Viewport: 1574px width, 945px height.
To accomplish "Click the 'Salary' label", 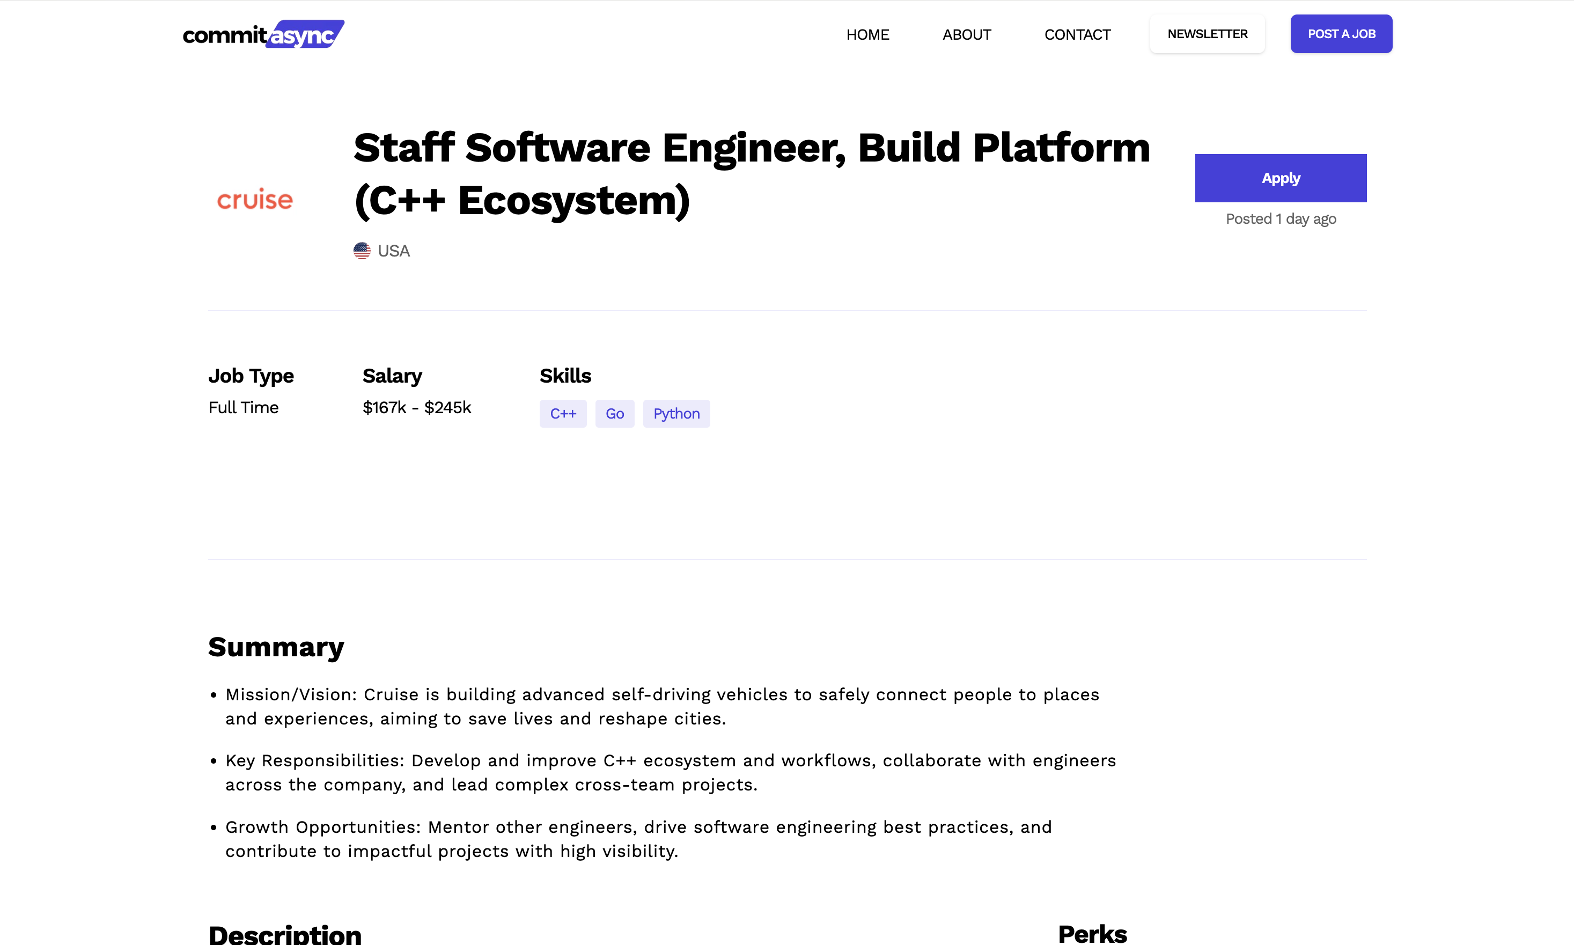I will (x=392, y=376).
